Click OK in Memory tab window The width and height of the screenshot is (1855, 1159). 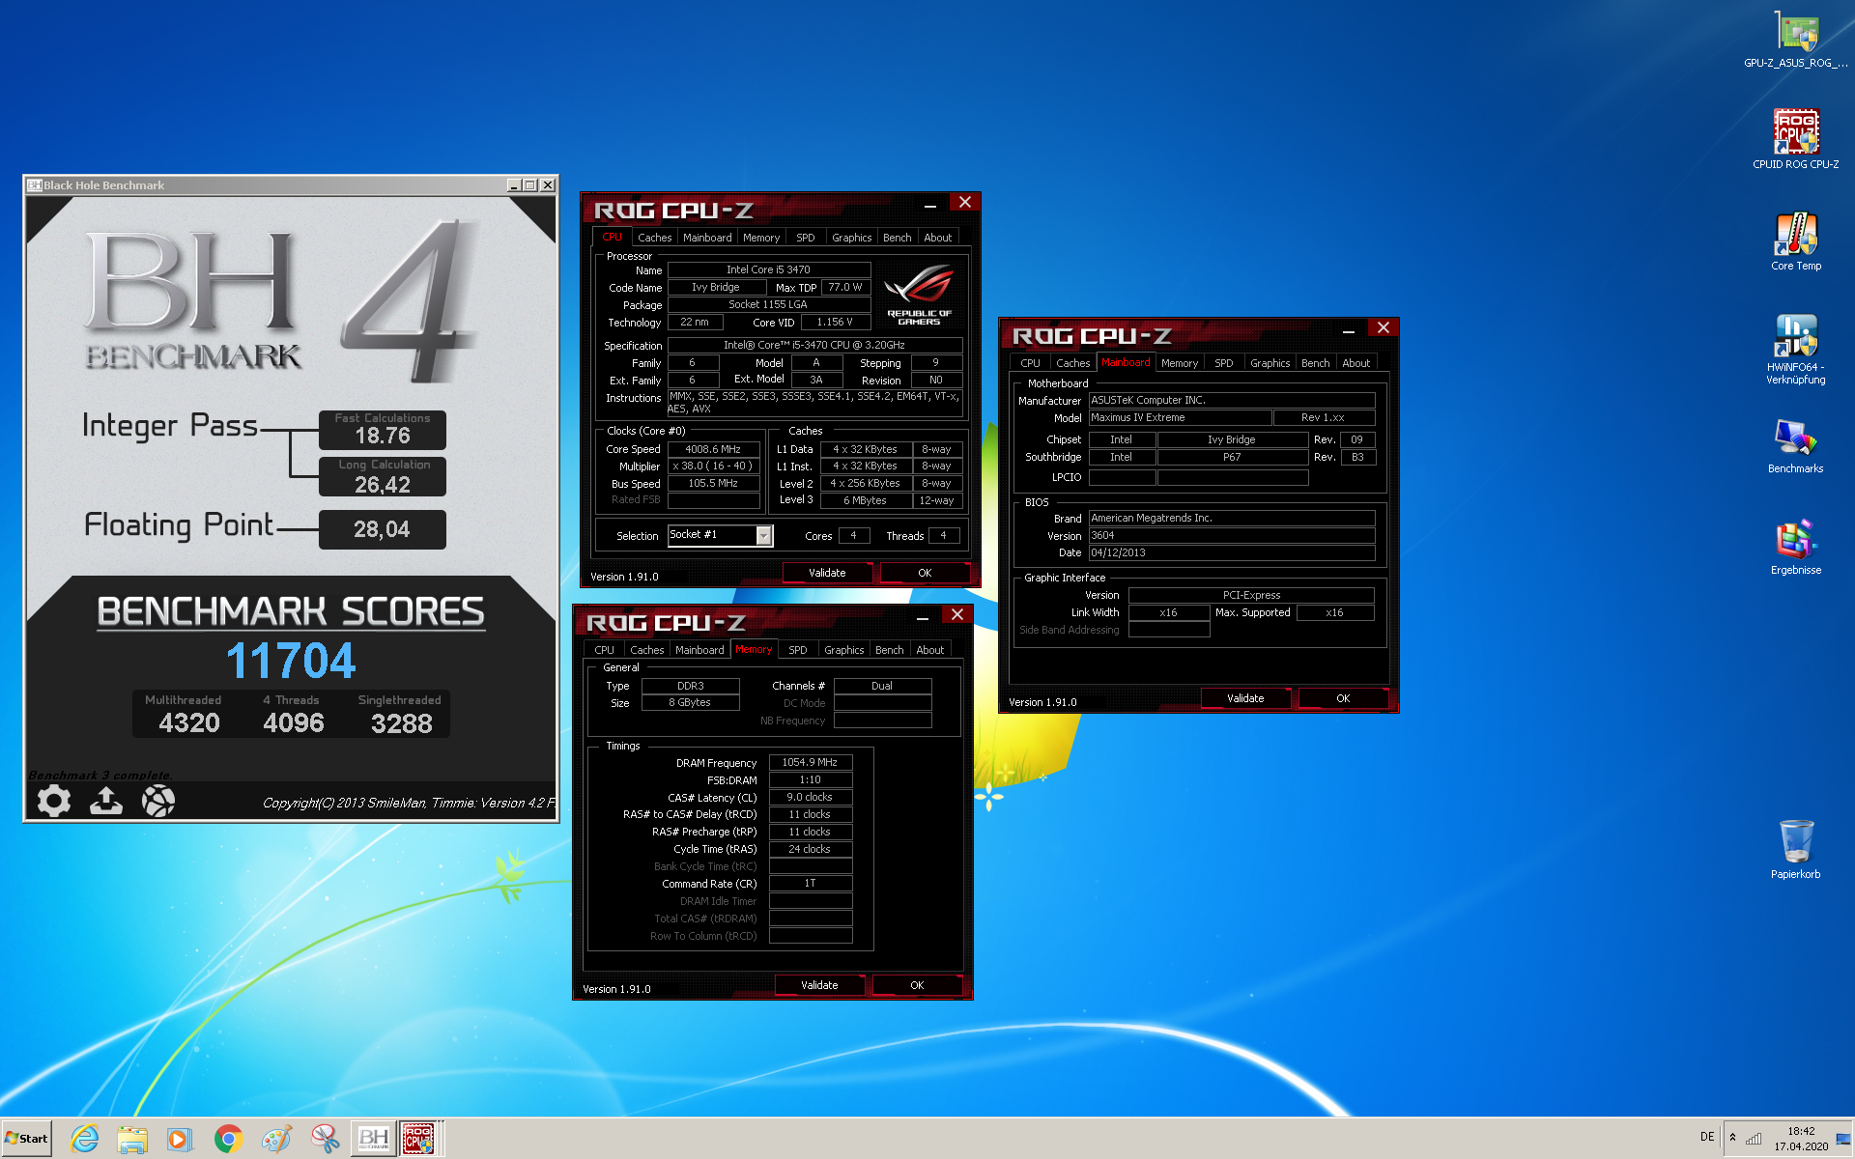[917, 985]
